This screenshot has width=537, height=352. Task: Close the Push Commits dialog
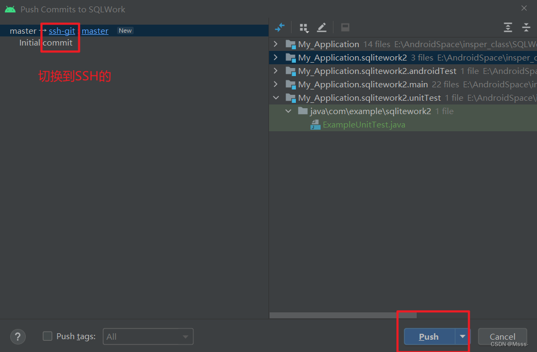(524, 8)
